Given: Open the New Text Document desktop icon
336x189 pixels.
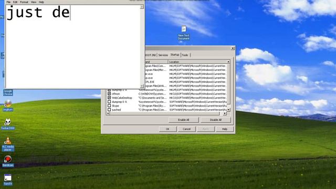Looking at the screenshot, I should click(x=184, y=33).
